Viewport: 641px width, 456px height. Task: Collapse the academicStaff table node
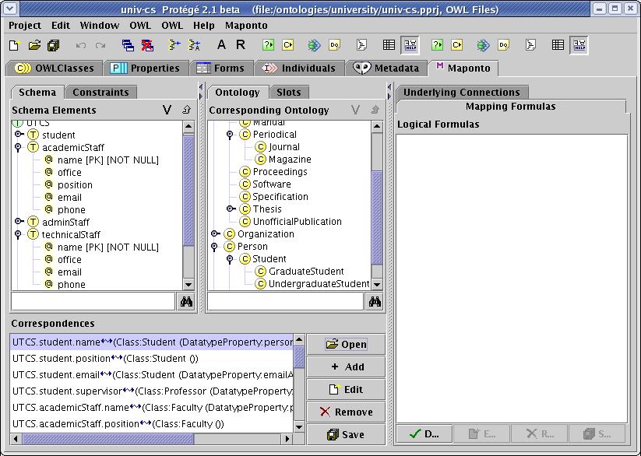coord(18,147)
